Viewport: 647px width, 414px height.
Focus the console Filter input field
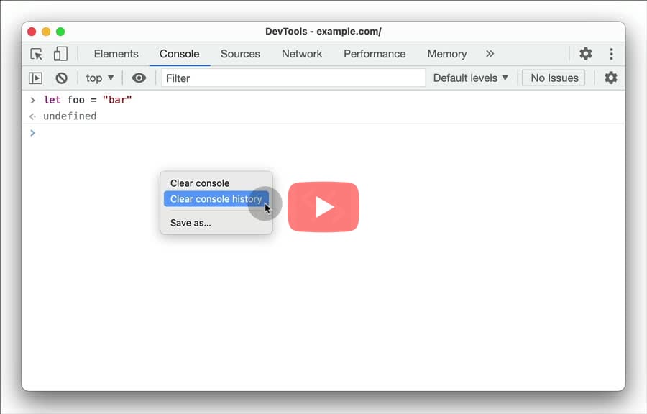click(293, 78)
